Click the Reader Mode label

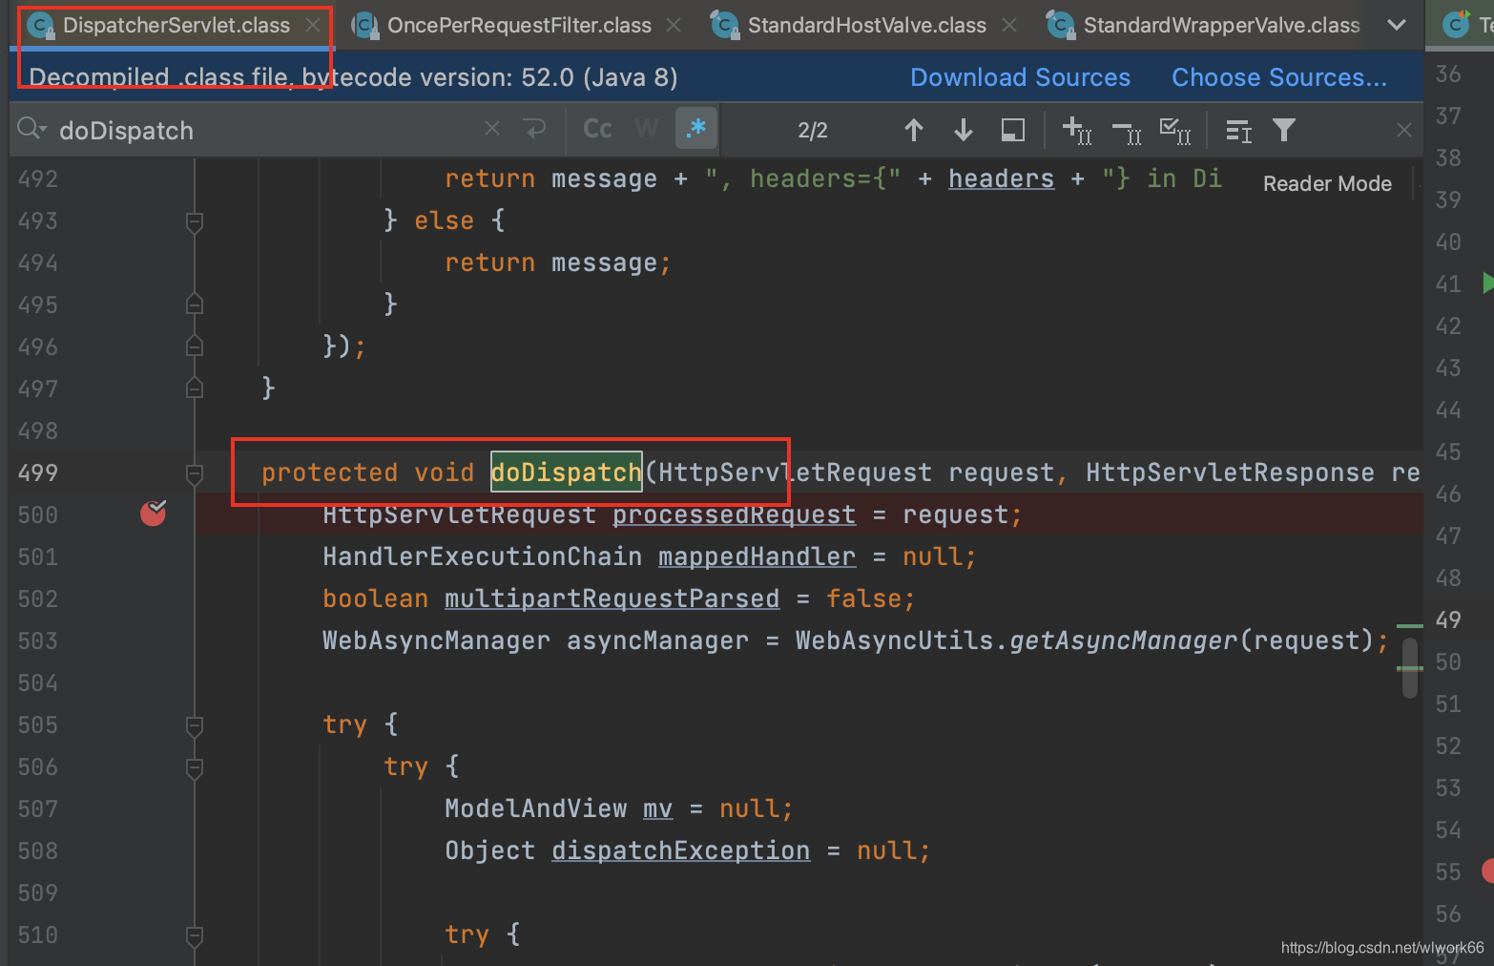pos(1327,183)
